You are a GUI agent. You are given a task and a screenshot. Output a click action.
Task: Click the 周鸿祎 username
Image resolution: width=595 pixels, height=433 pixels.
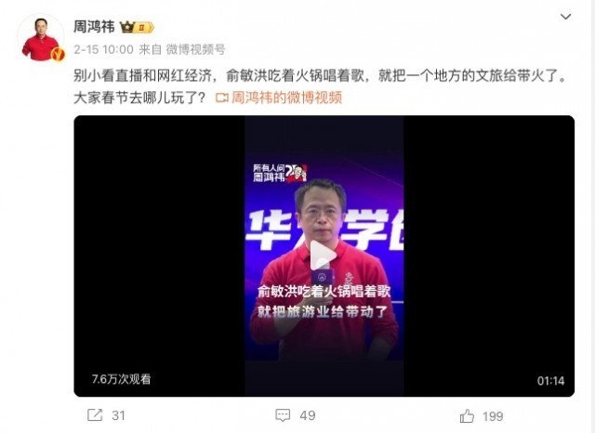coord(94,27)
